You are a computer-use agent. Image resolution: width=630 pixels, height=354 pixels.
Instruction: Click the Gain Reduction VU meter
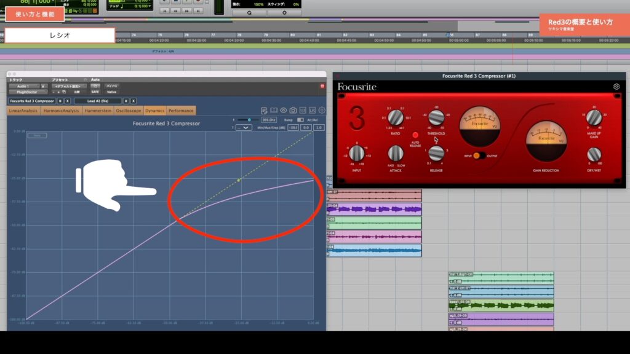546,141
